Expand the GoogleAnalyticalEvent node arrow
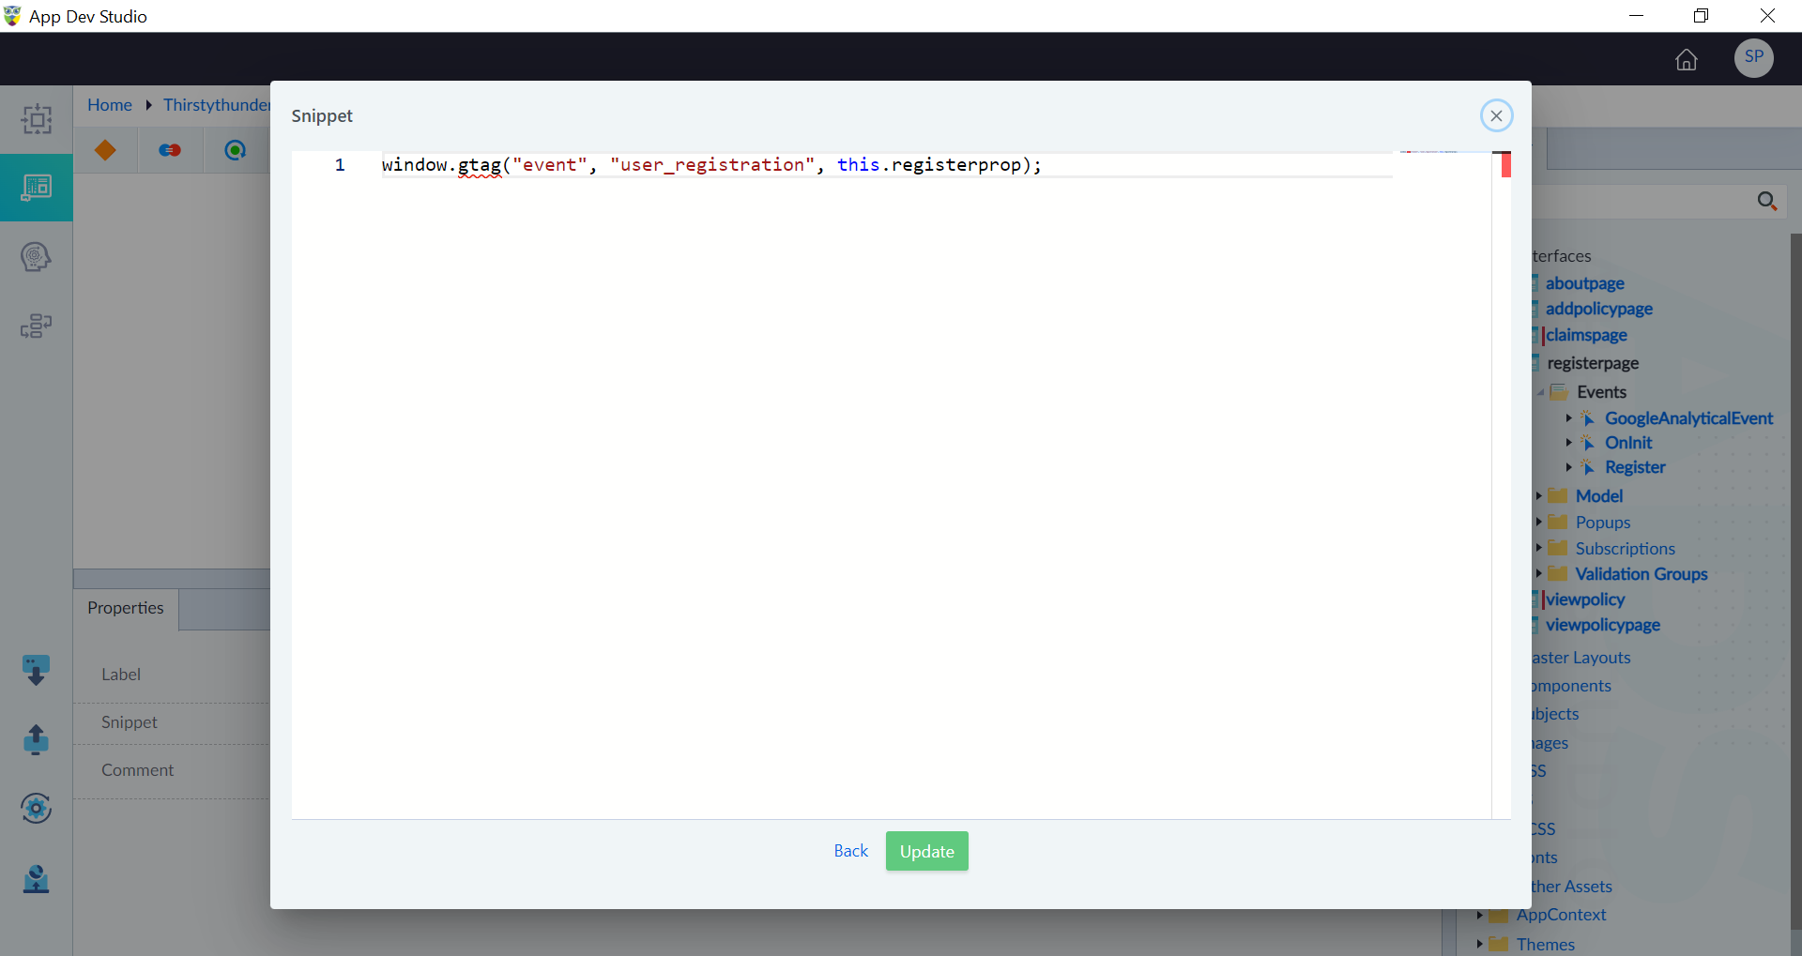The image size is (1802, 956). click(x=1568, y=418)
